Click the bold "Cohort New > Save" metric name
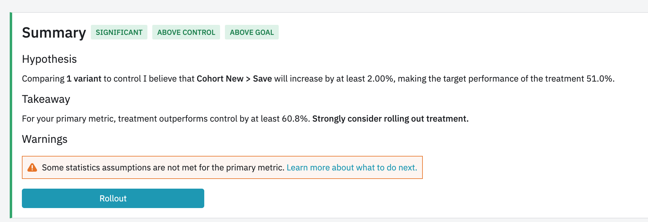 [234, 79]
